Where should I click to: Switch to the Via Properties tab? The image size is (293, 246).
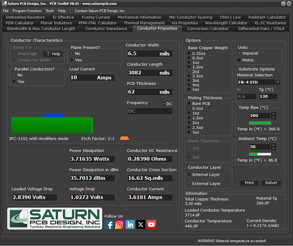tap(185, 23)
